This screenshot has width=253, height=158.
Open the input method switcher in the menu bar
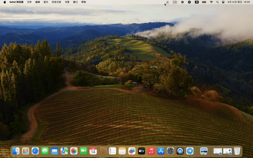click(x=196, y=2)
